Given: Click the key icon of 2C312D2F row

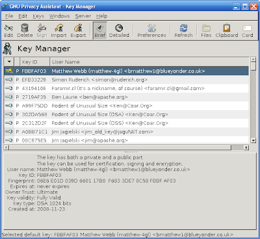Looking at the screenshot, I should [9, 123].
